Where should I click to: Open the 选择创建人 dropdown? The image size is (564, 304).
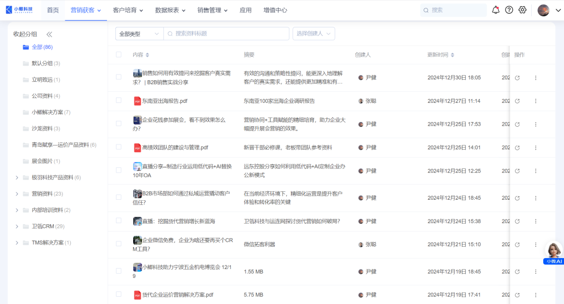(313, 34)
